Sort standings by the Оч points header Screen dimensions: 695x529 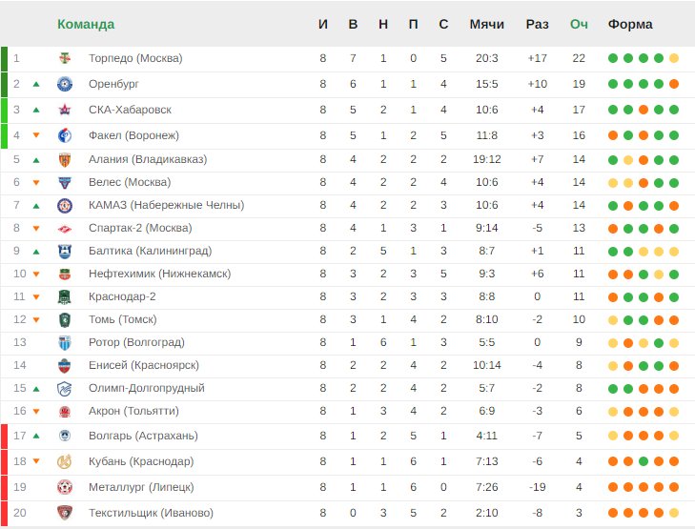(579, 24)
